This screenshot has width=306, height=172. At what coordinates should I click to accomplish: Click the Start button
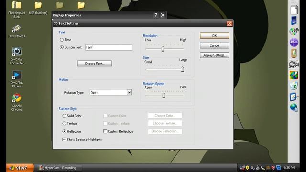point(20,168)
